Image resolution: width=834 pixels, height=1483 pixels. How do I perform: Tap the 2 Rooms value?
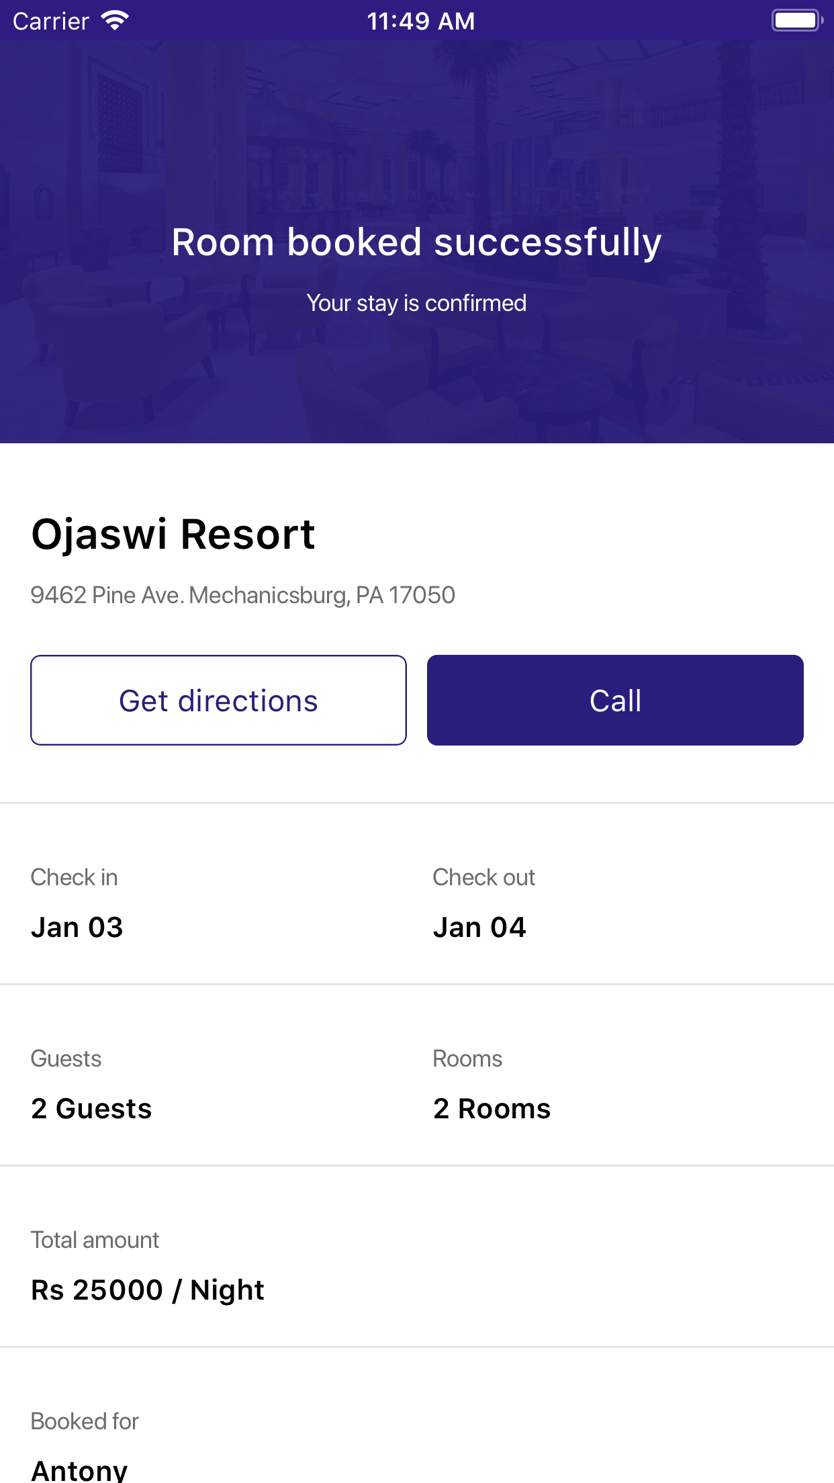tap(492, 1109)
